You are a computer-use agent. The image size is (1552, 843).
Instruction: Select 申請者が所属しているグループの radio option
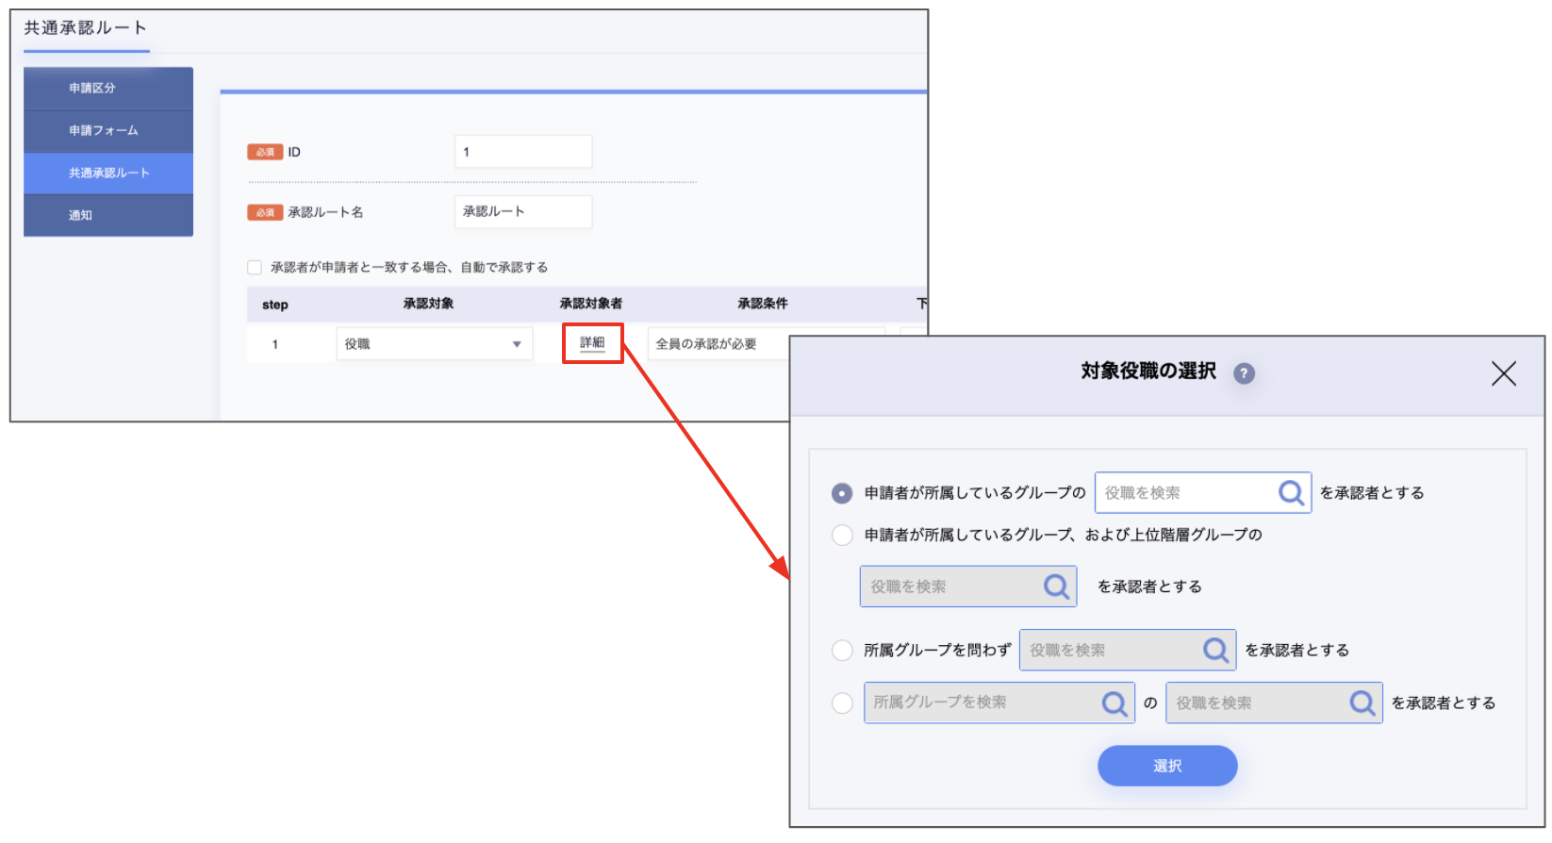(x=842, y=493)
